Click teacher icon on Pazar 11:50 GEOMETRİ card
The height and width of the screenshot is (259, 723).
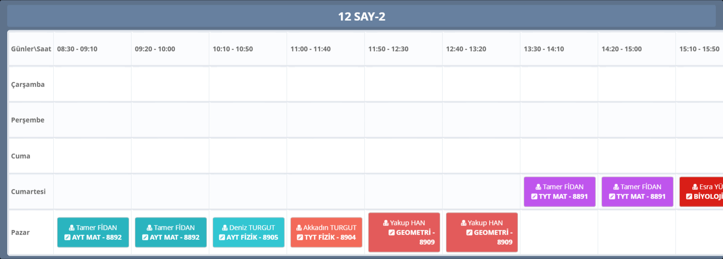pos(386,223)
